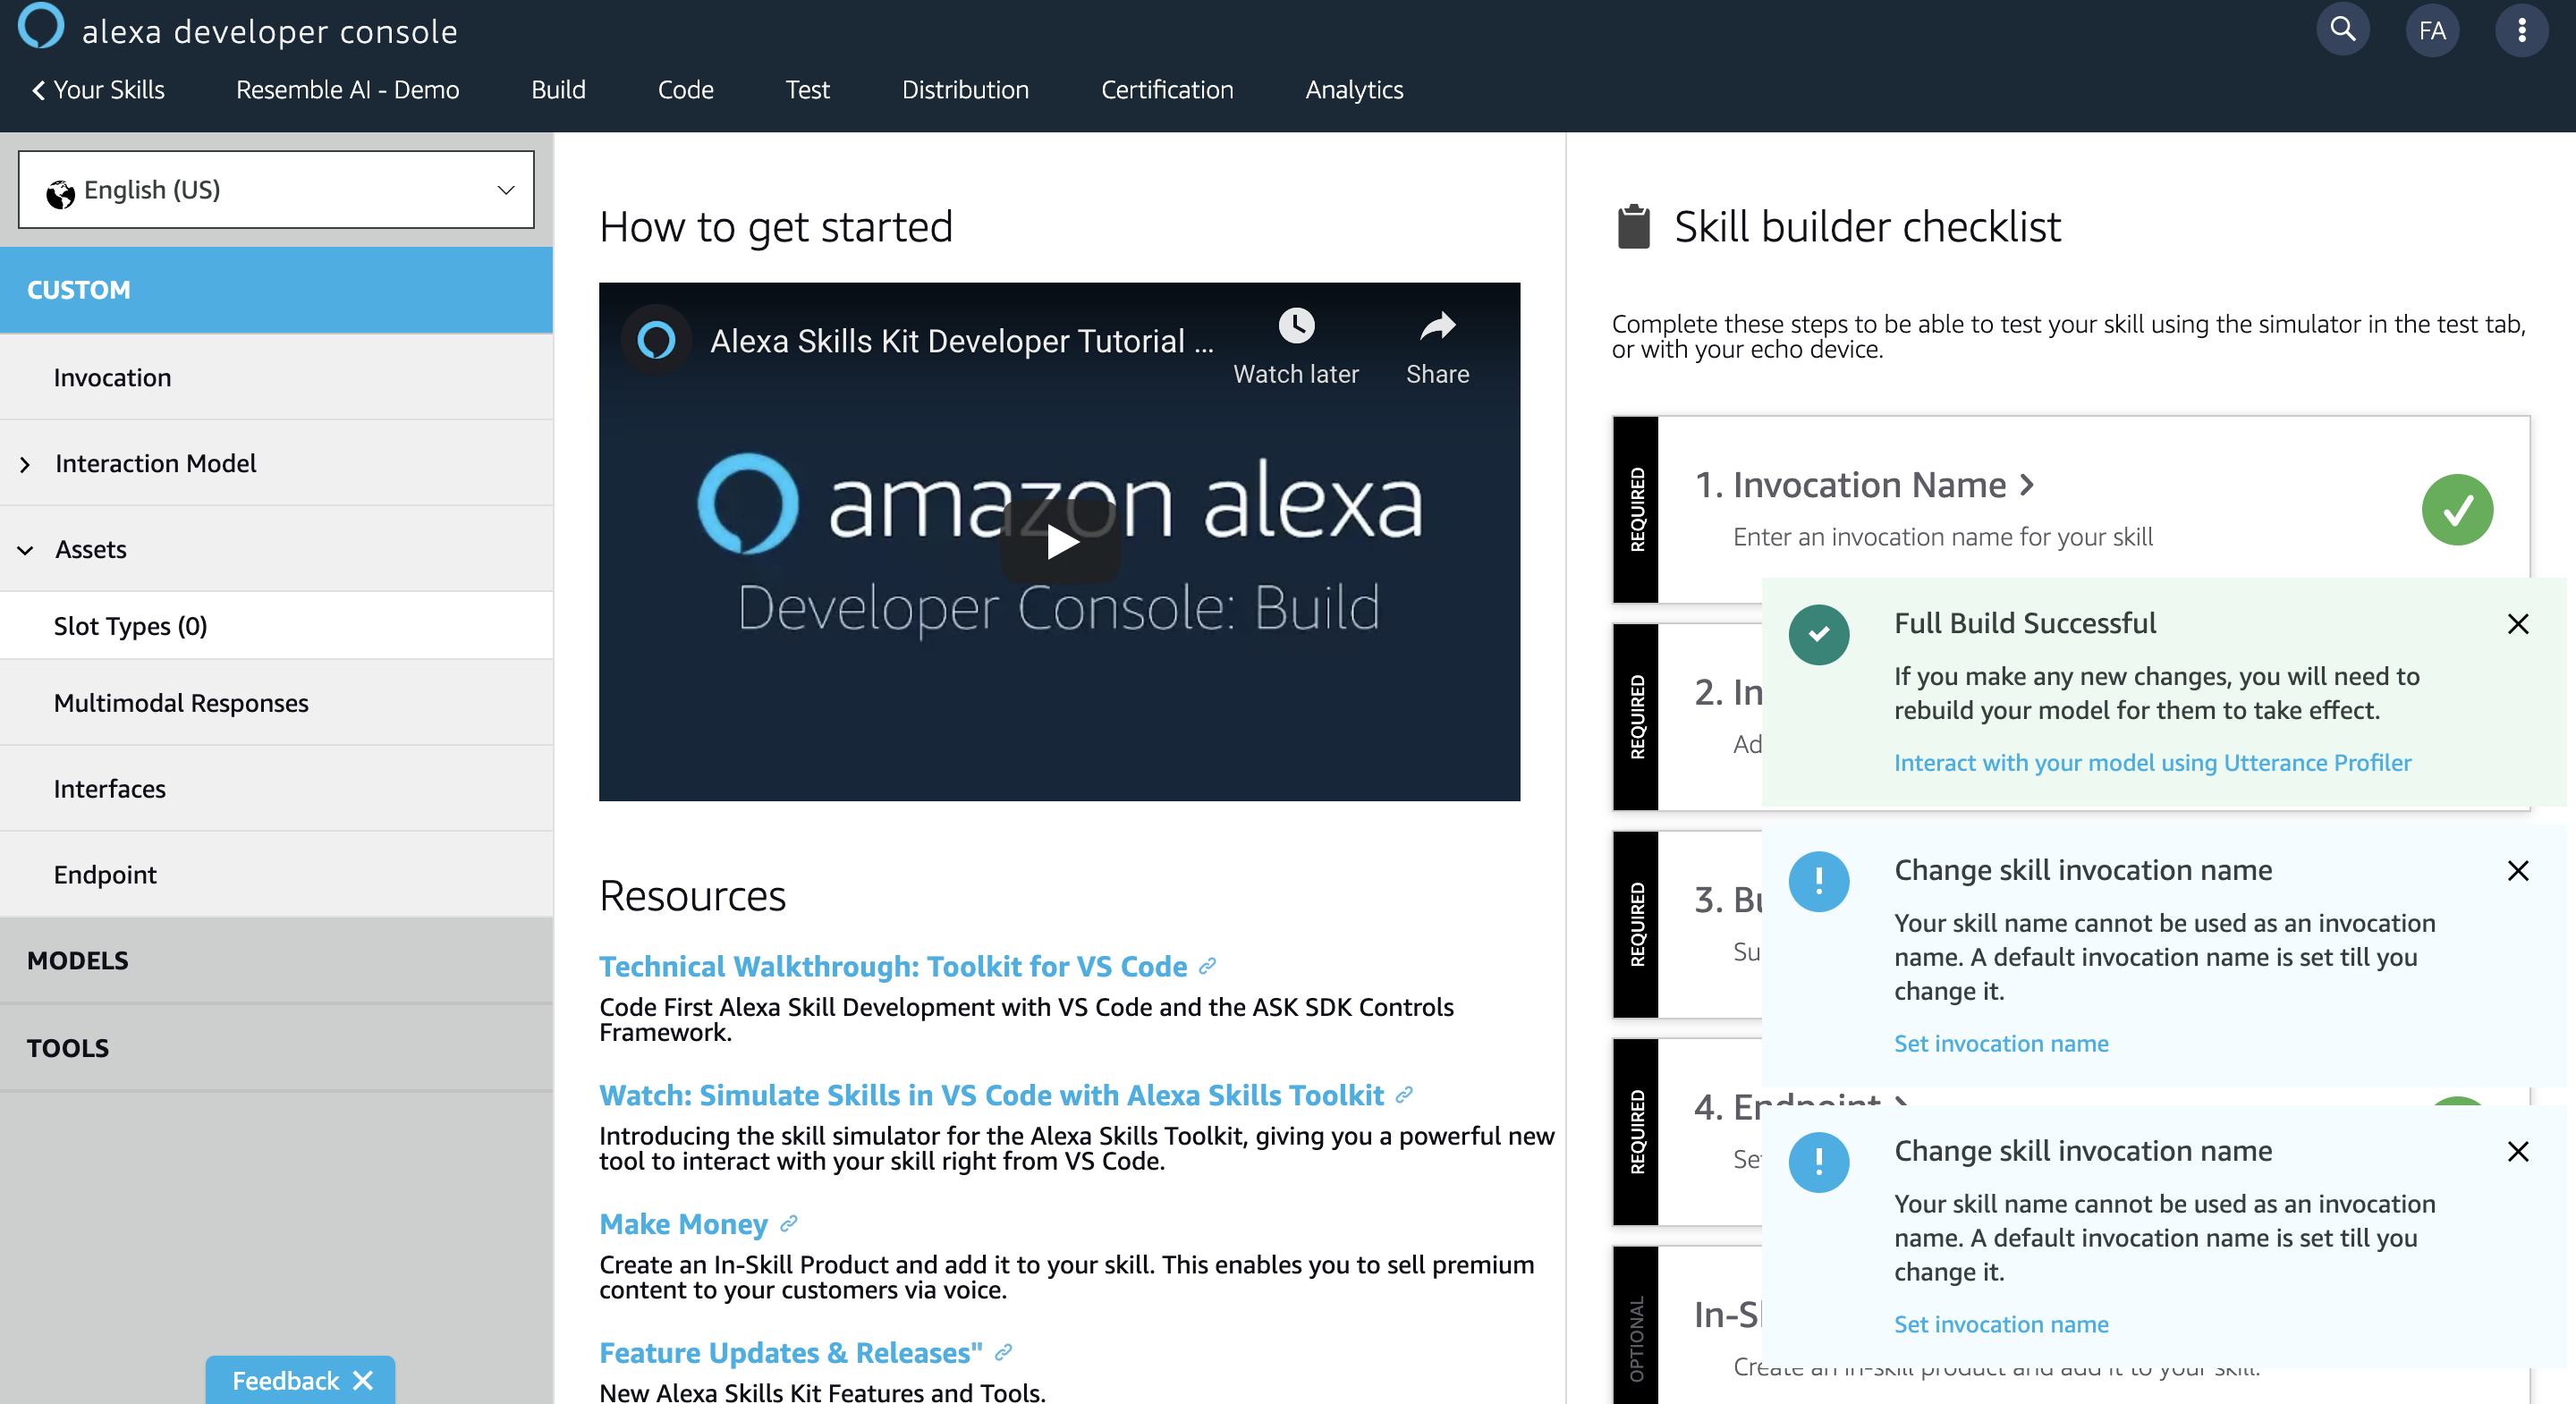Click the green checkmark on Invocation Name
This screenshot has width=2576, height=1404.
pyautogui.click(x=2457, y=510)
